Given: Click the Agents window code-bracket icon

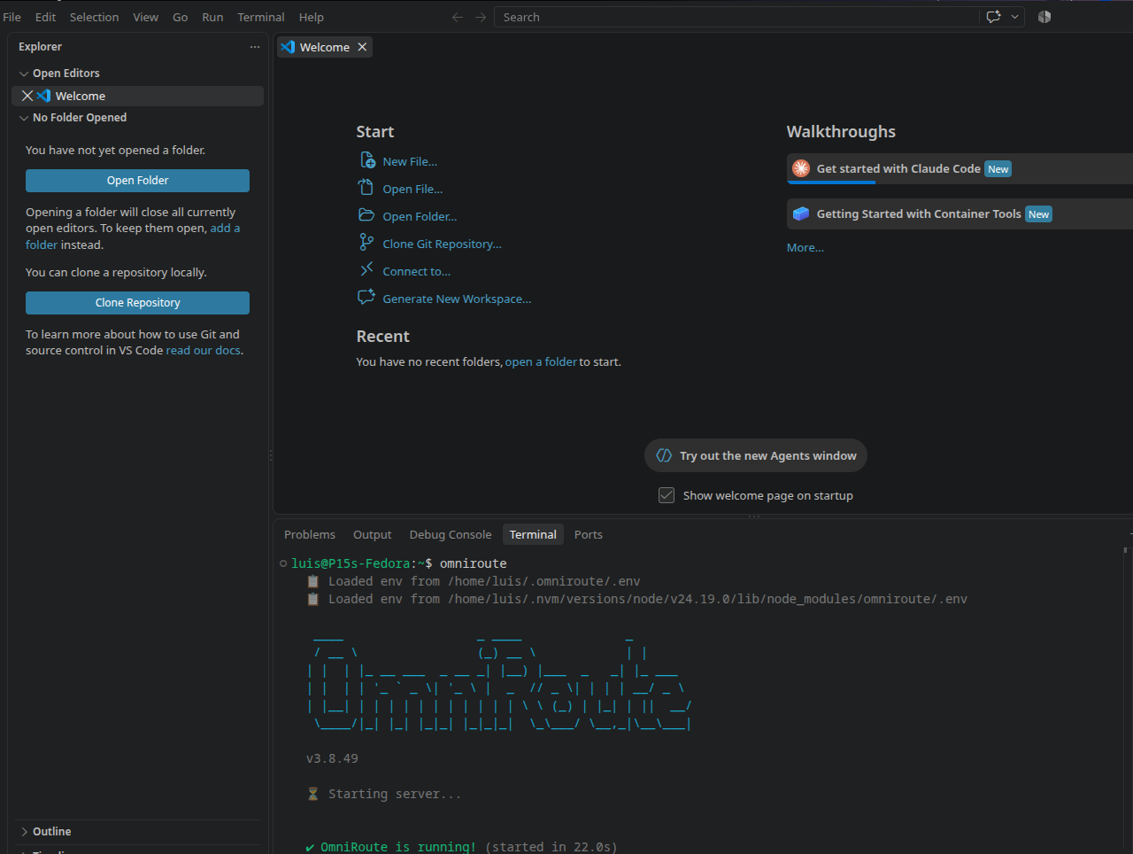Looking at the screenshot, I should [x=664, y=455].
